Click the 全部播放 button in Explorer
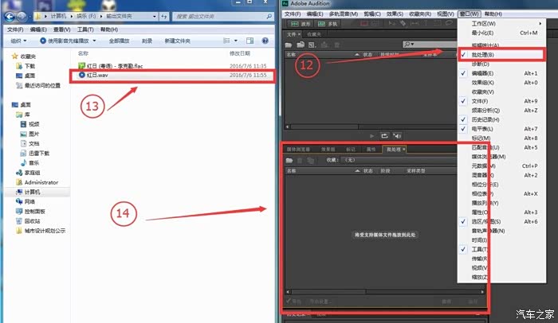The height and width of the screenshot is (323, 558). click(x=119, y=41)
